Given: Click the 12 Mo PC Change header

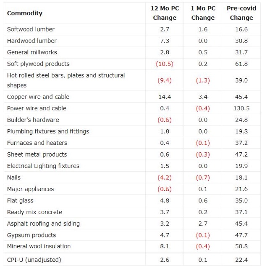Looking at the screenshot, I should pos(165,13).
